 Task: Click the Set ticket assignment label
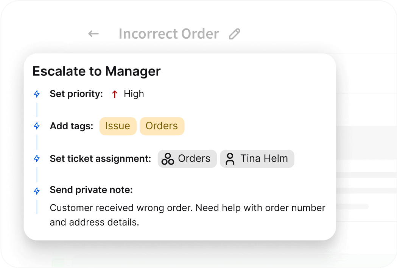pyautogui.click(x=100, y=158)
